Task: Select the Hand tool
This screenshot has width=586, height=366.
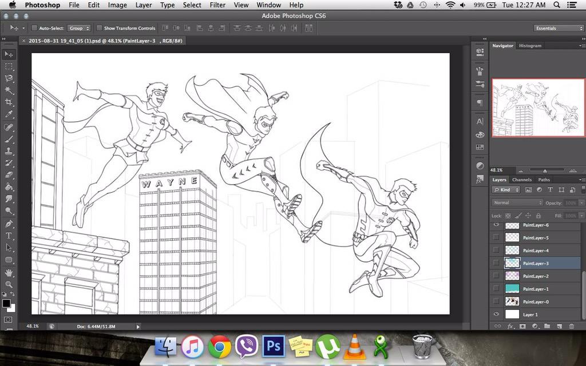Action: tap(9, 273)
